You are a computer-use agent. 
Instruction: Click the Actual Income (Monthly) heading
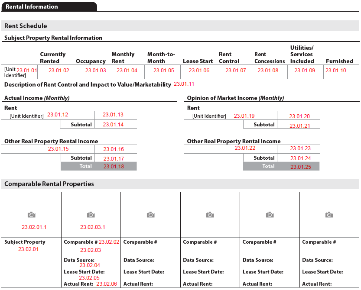coord(37,98)
